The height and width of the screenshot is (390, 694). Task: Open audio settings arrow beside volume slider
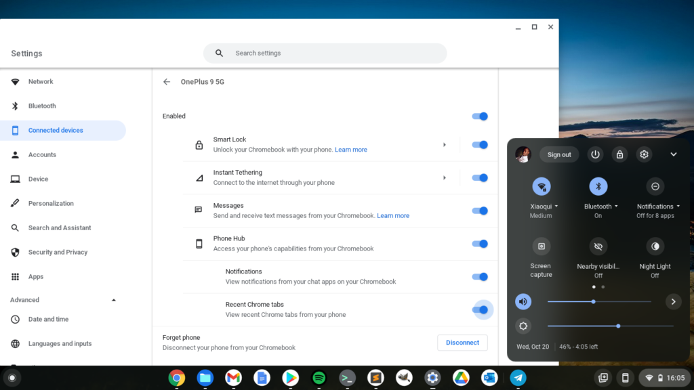673,301
